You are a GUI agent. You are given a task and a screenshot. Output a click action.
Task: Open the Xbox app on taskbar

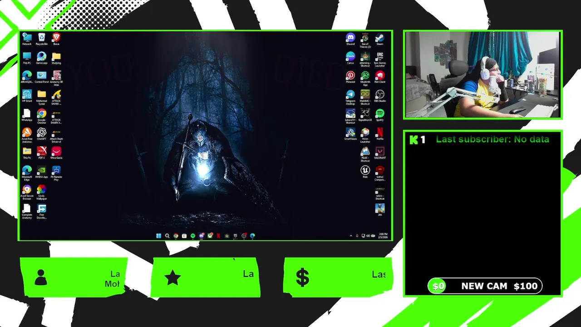point(210,236)
